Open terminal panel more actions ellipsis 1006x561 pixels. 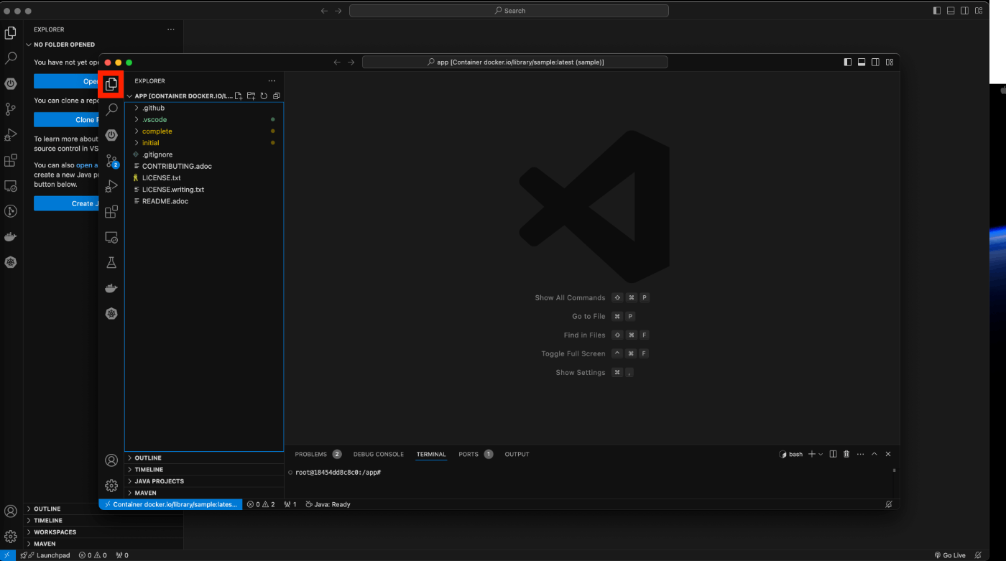coord(860,454)
